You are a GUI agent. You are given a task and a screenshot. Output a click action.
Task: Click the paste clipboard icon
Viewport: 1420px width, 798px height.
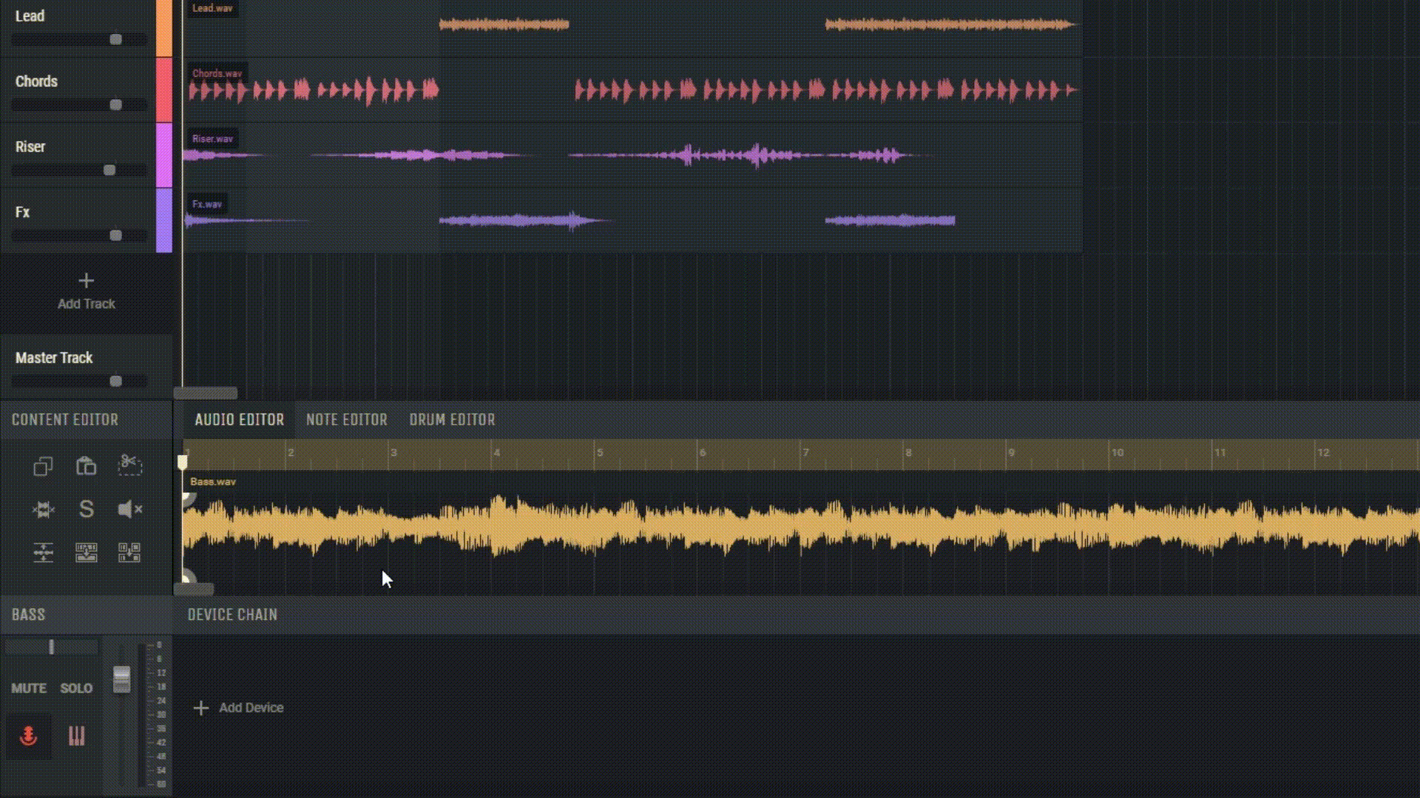[x=87, y=466]
